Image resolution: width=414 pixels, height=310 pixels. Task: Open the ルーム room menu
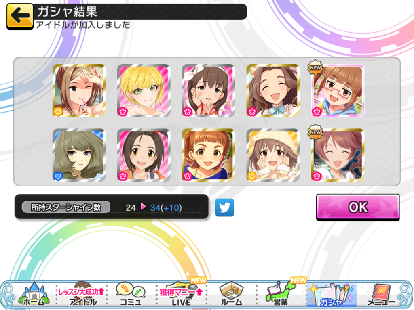[231, 294]
